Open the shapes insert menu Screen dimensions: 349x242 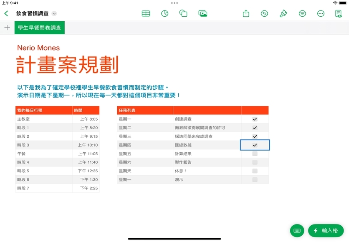183,13
